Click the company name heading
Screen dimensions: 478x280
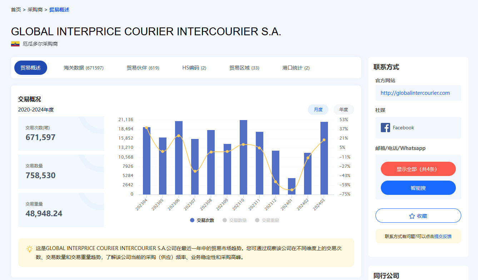click(x=146, y=31)
